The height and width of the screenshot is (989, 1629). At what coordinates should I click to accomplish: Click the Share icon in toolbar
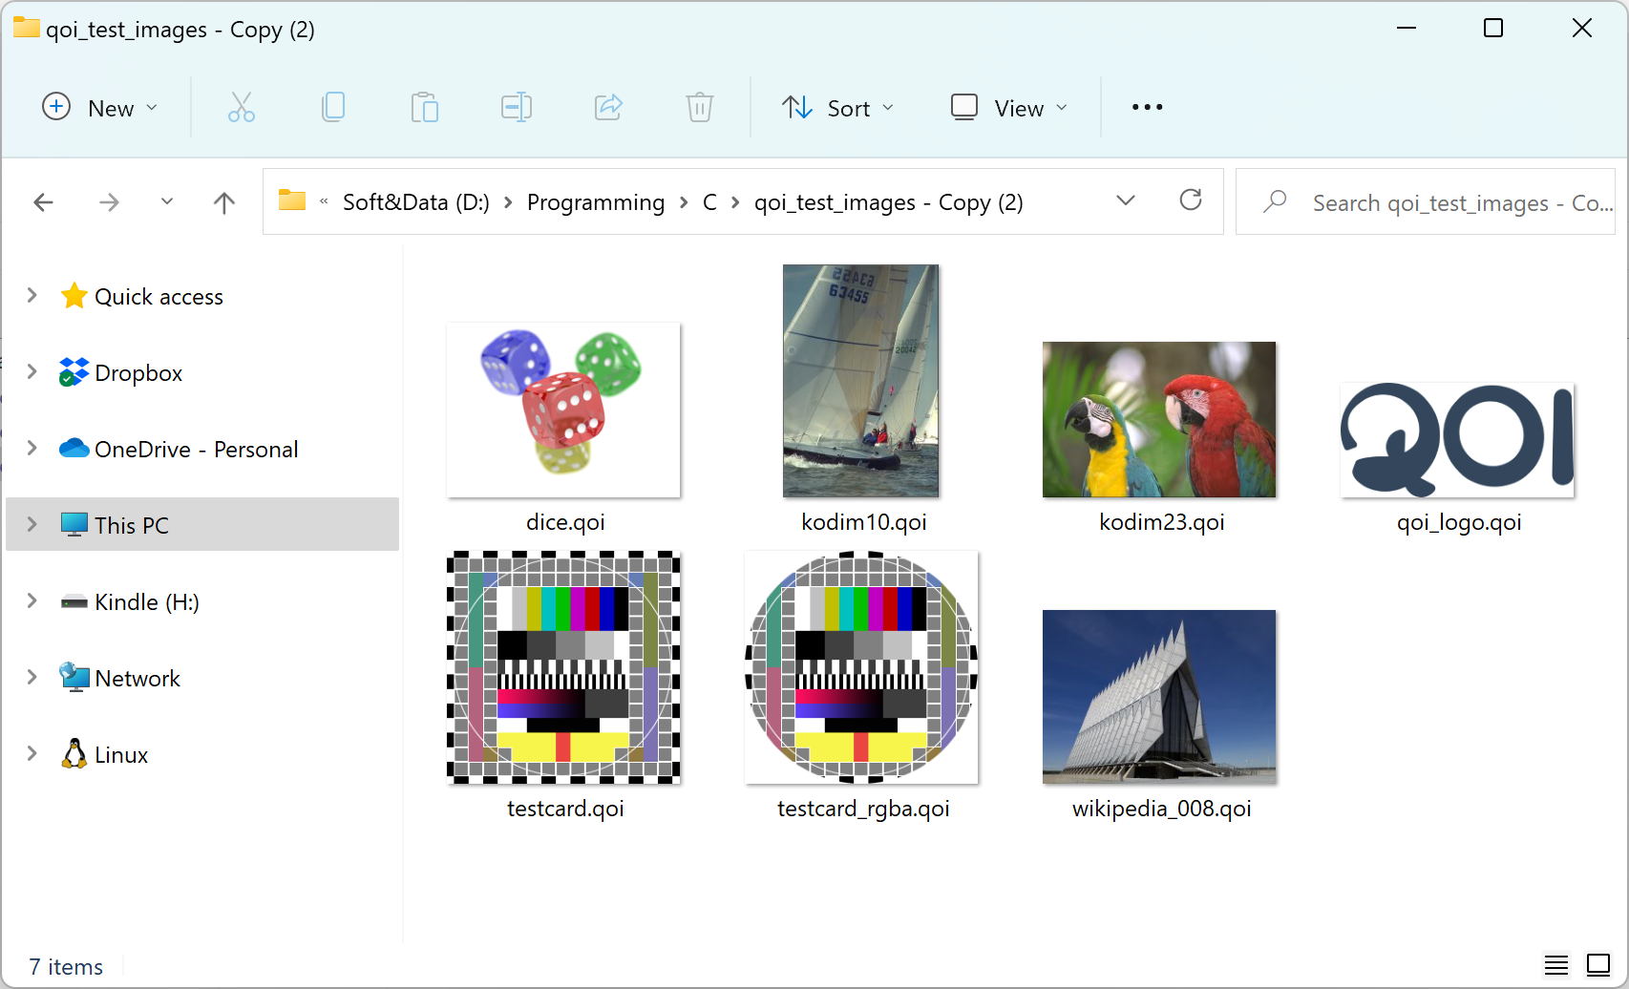pos(608,107)
